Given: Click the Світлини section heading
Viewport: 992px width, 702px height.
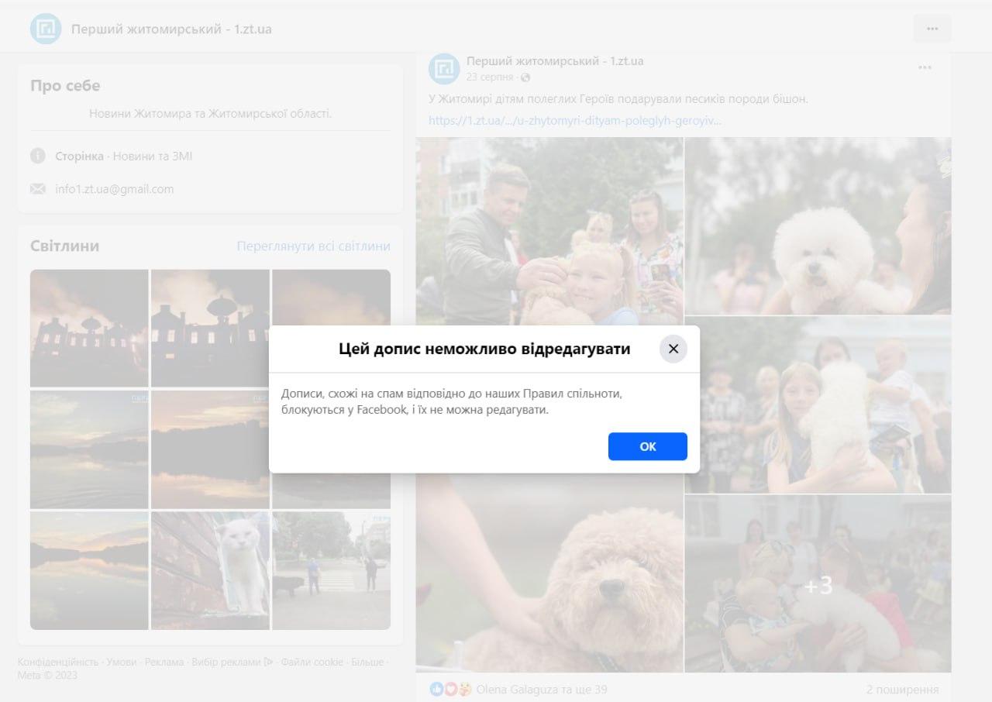Looking at the screenshot, I should (x=65, y=246).
